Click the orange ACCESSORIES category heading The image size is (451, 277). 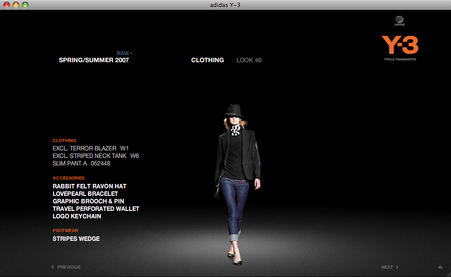(x=69, y=178)
